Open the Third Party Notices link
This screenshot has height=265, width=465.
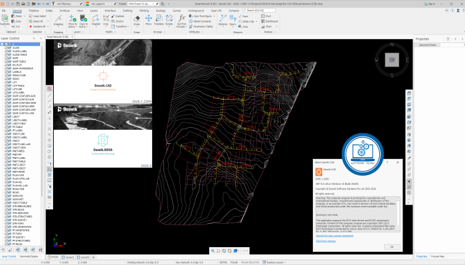click(325, 241)
